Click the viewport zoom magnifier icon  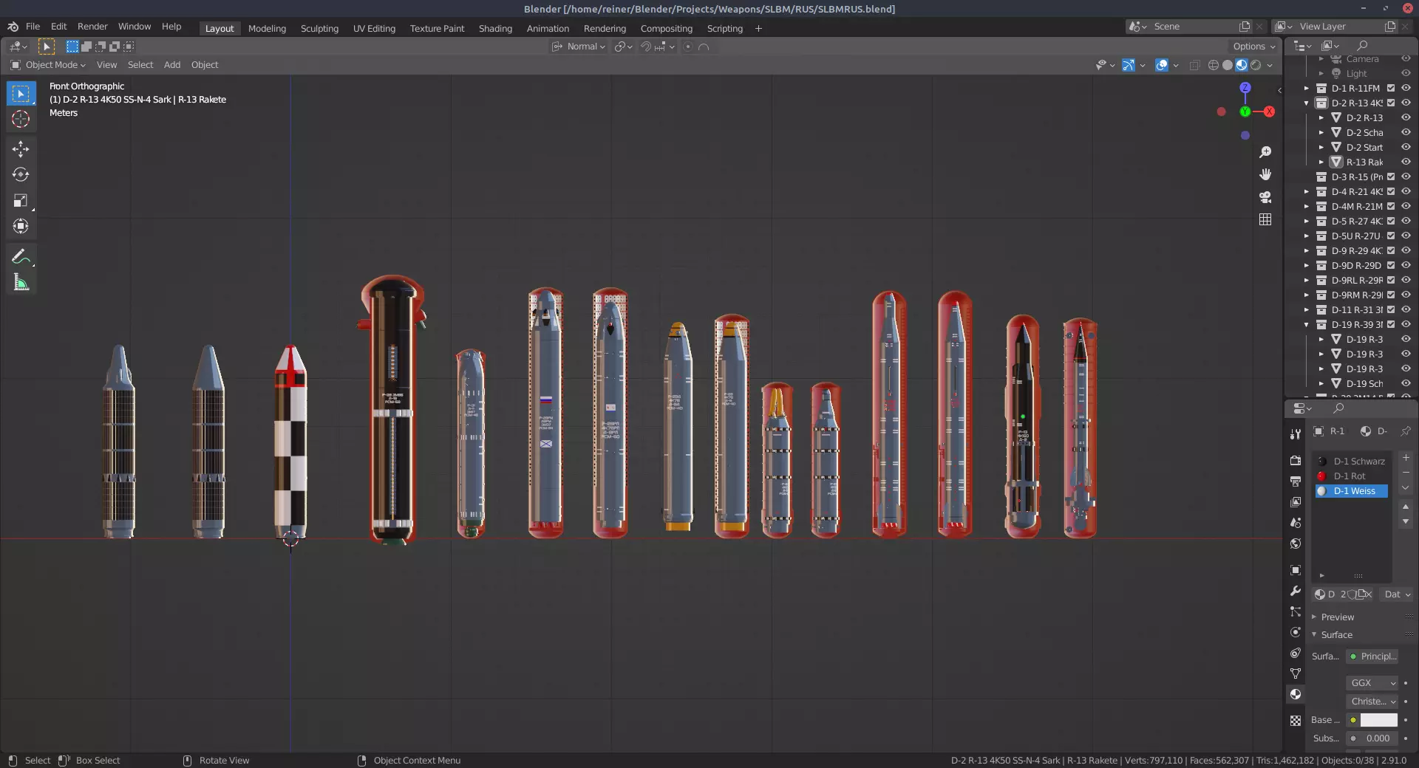tap(1265, 152)
